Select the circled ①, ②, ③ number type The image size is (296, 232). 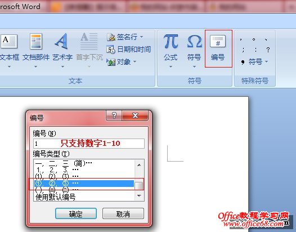click(x=84, y=183)
